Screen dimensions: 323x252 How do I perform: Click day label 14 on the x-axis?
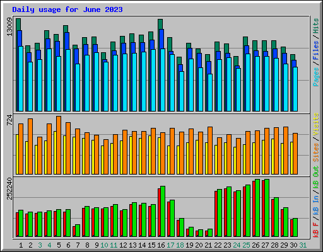(x=142, y=245)
